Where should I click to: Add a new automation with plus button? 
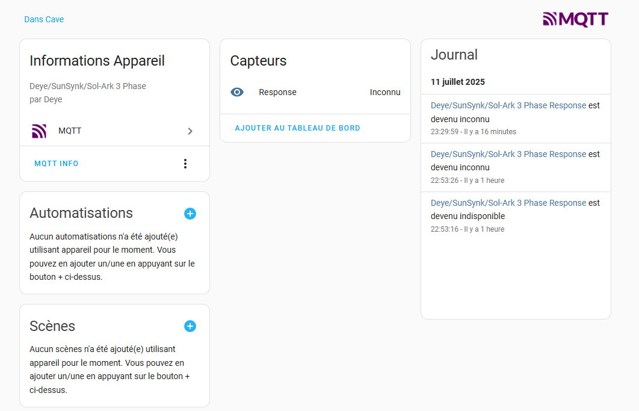(x=190, y=214)
